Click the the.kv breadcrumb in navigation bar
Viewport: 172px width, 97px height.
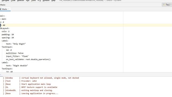3,5
